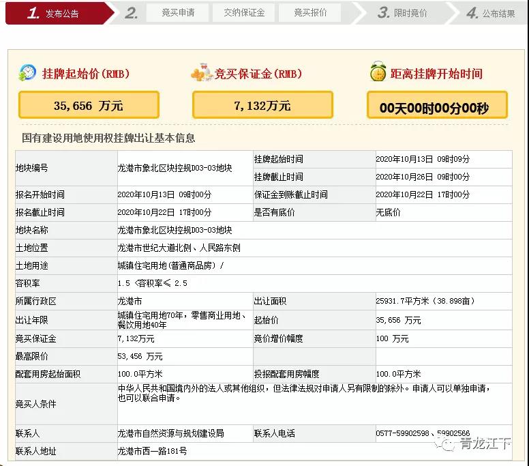Click the 龙港市自然资源与规划建设局 contact name
The width and height of the screenshot is (529, 466).
click(x=170, y=433)
